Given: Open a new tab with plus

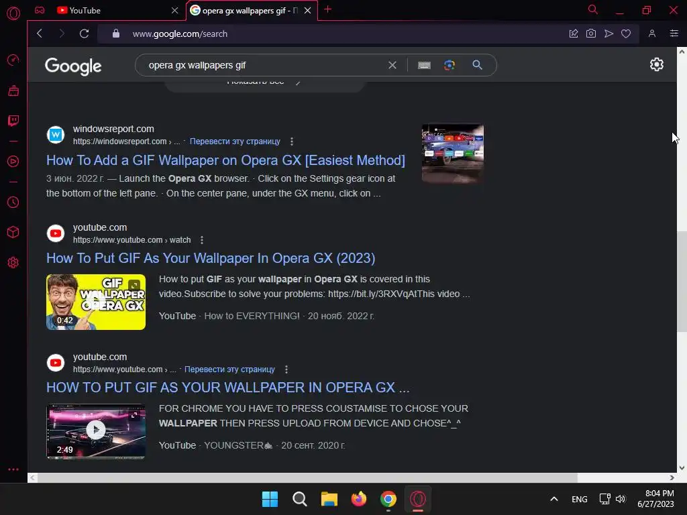Looking at the screenshot, I should point(327,9).
